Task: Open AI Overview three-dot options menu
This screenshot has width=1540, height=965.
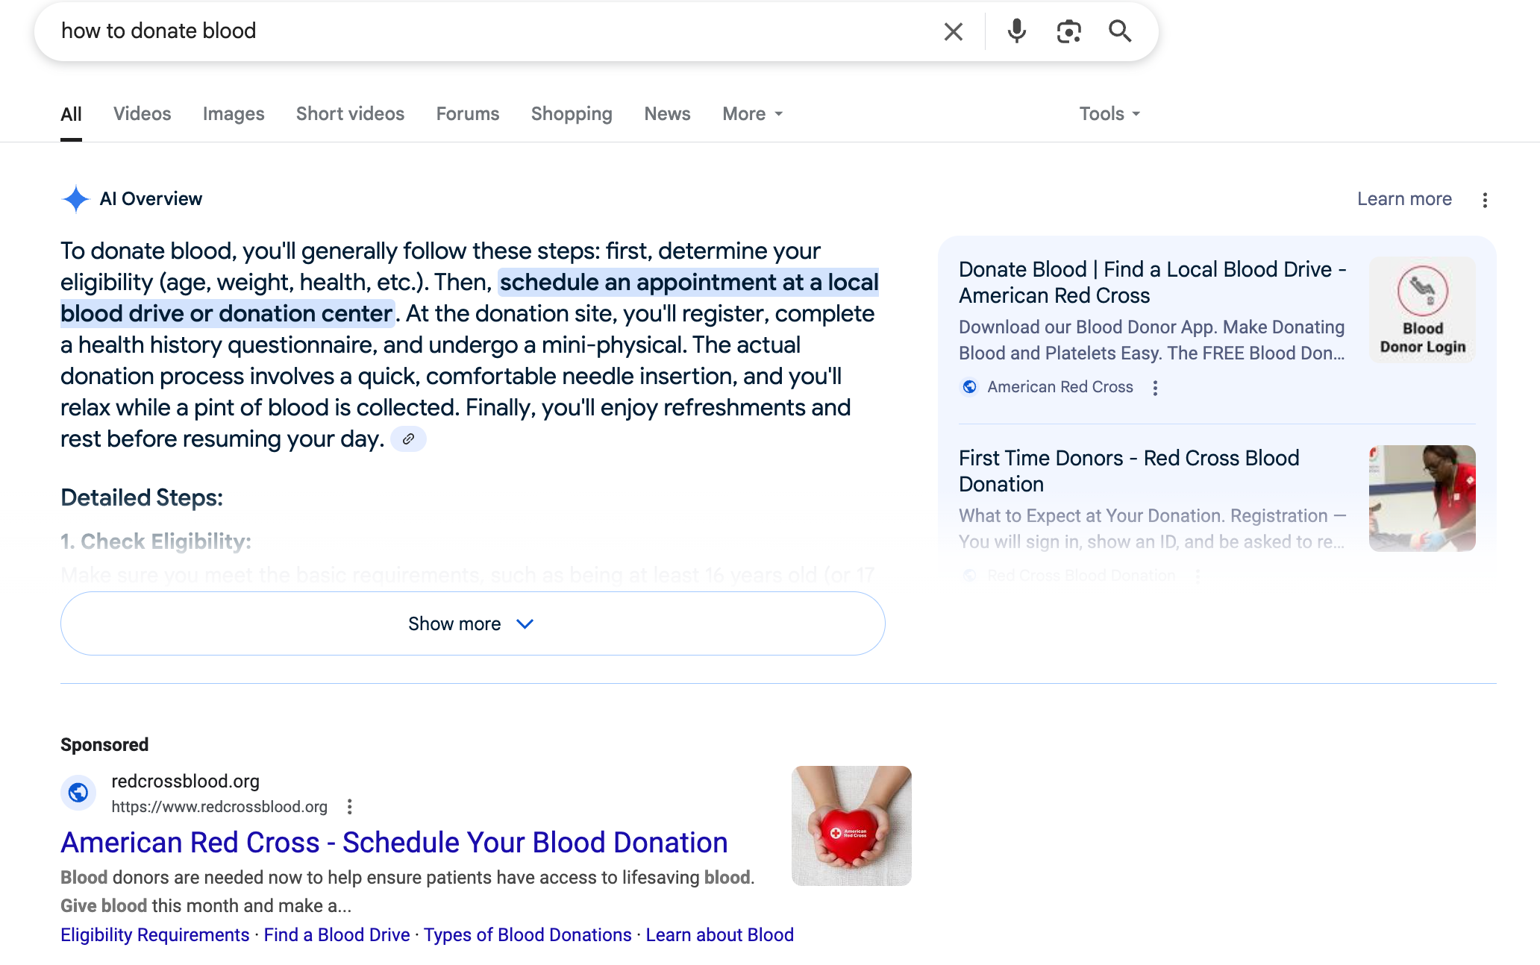Action: coord(1485,200)
